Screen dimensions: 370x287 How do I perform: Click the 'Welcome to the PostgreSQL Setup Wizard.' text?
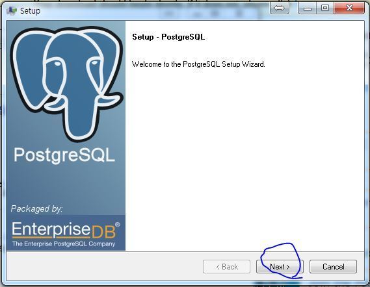(198, 64)
